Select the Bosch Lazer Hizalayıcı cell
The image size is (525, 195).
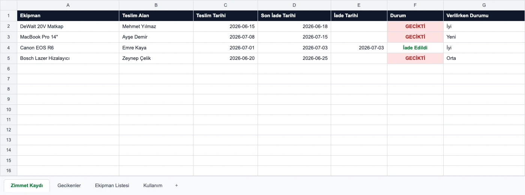click(x=68, y=58)
